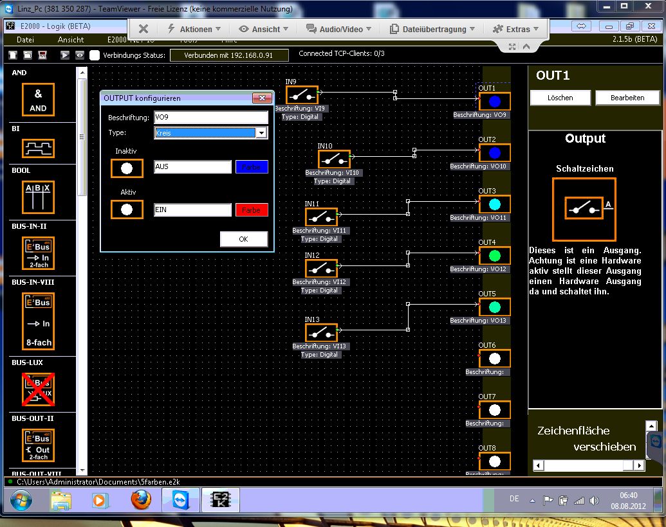Click the blue Farbe swatch for Inaktiv
666x527 pixels.
(251, 167)
